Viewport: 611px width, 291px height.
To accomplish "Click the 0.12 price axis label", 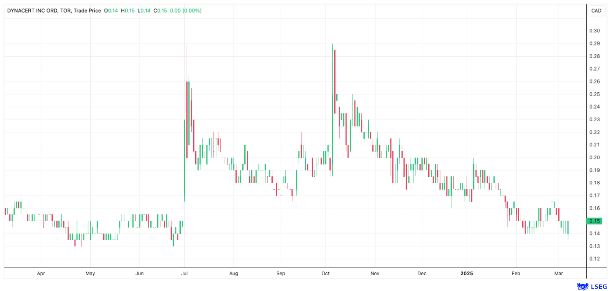I will coord(594,259).
